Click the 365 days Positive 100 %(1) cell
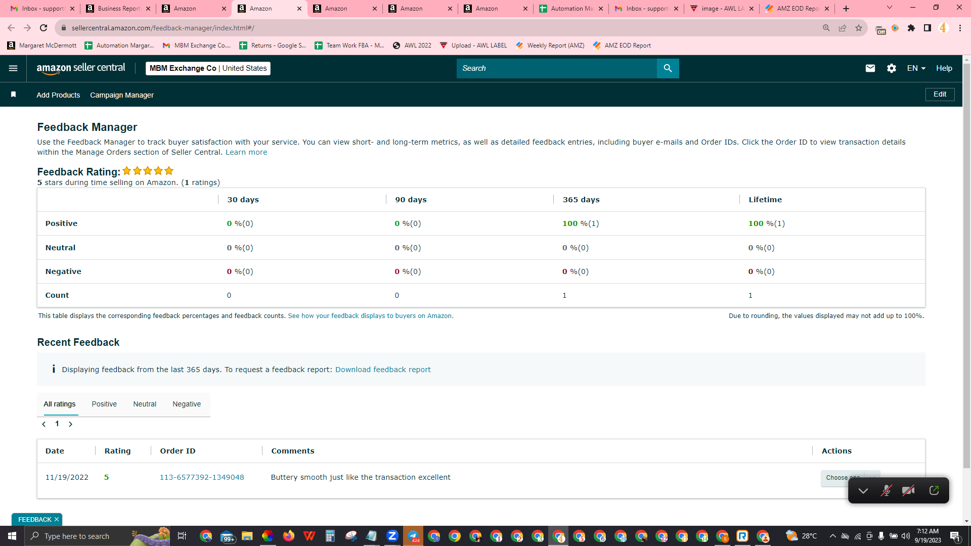971x546 pixels. pos(581,223)
